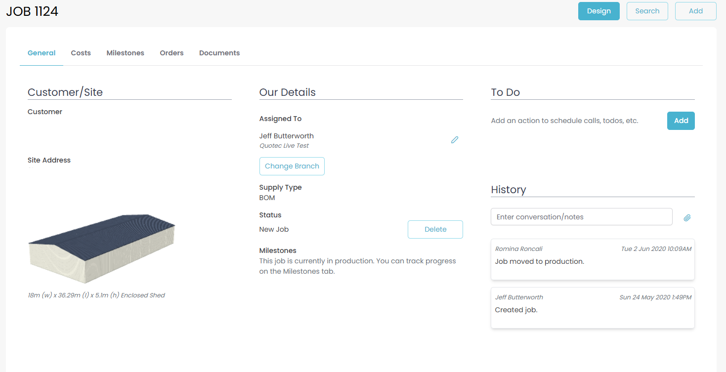Click the Change Branch button
726x372 pixels.
coord(292,166)
